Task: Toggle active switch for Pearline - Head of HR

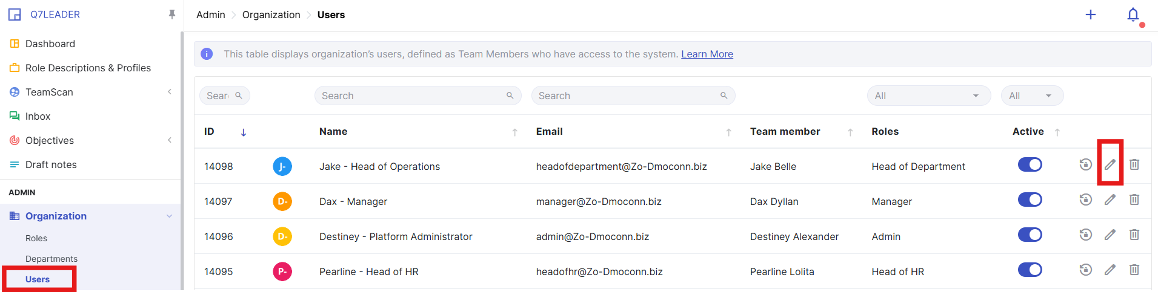Action: click(x=1030, y=270)
